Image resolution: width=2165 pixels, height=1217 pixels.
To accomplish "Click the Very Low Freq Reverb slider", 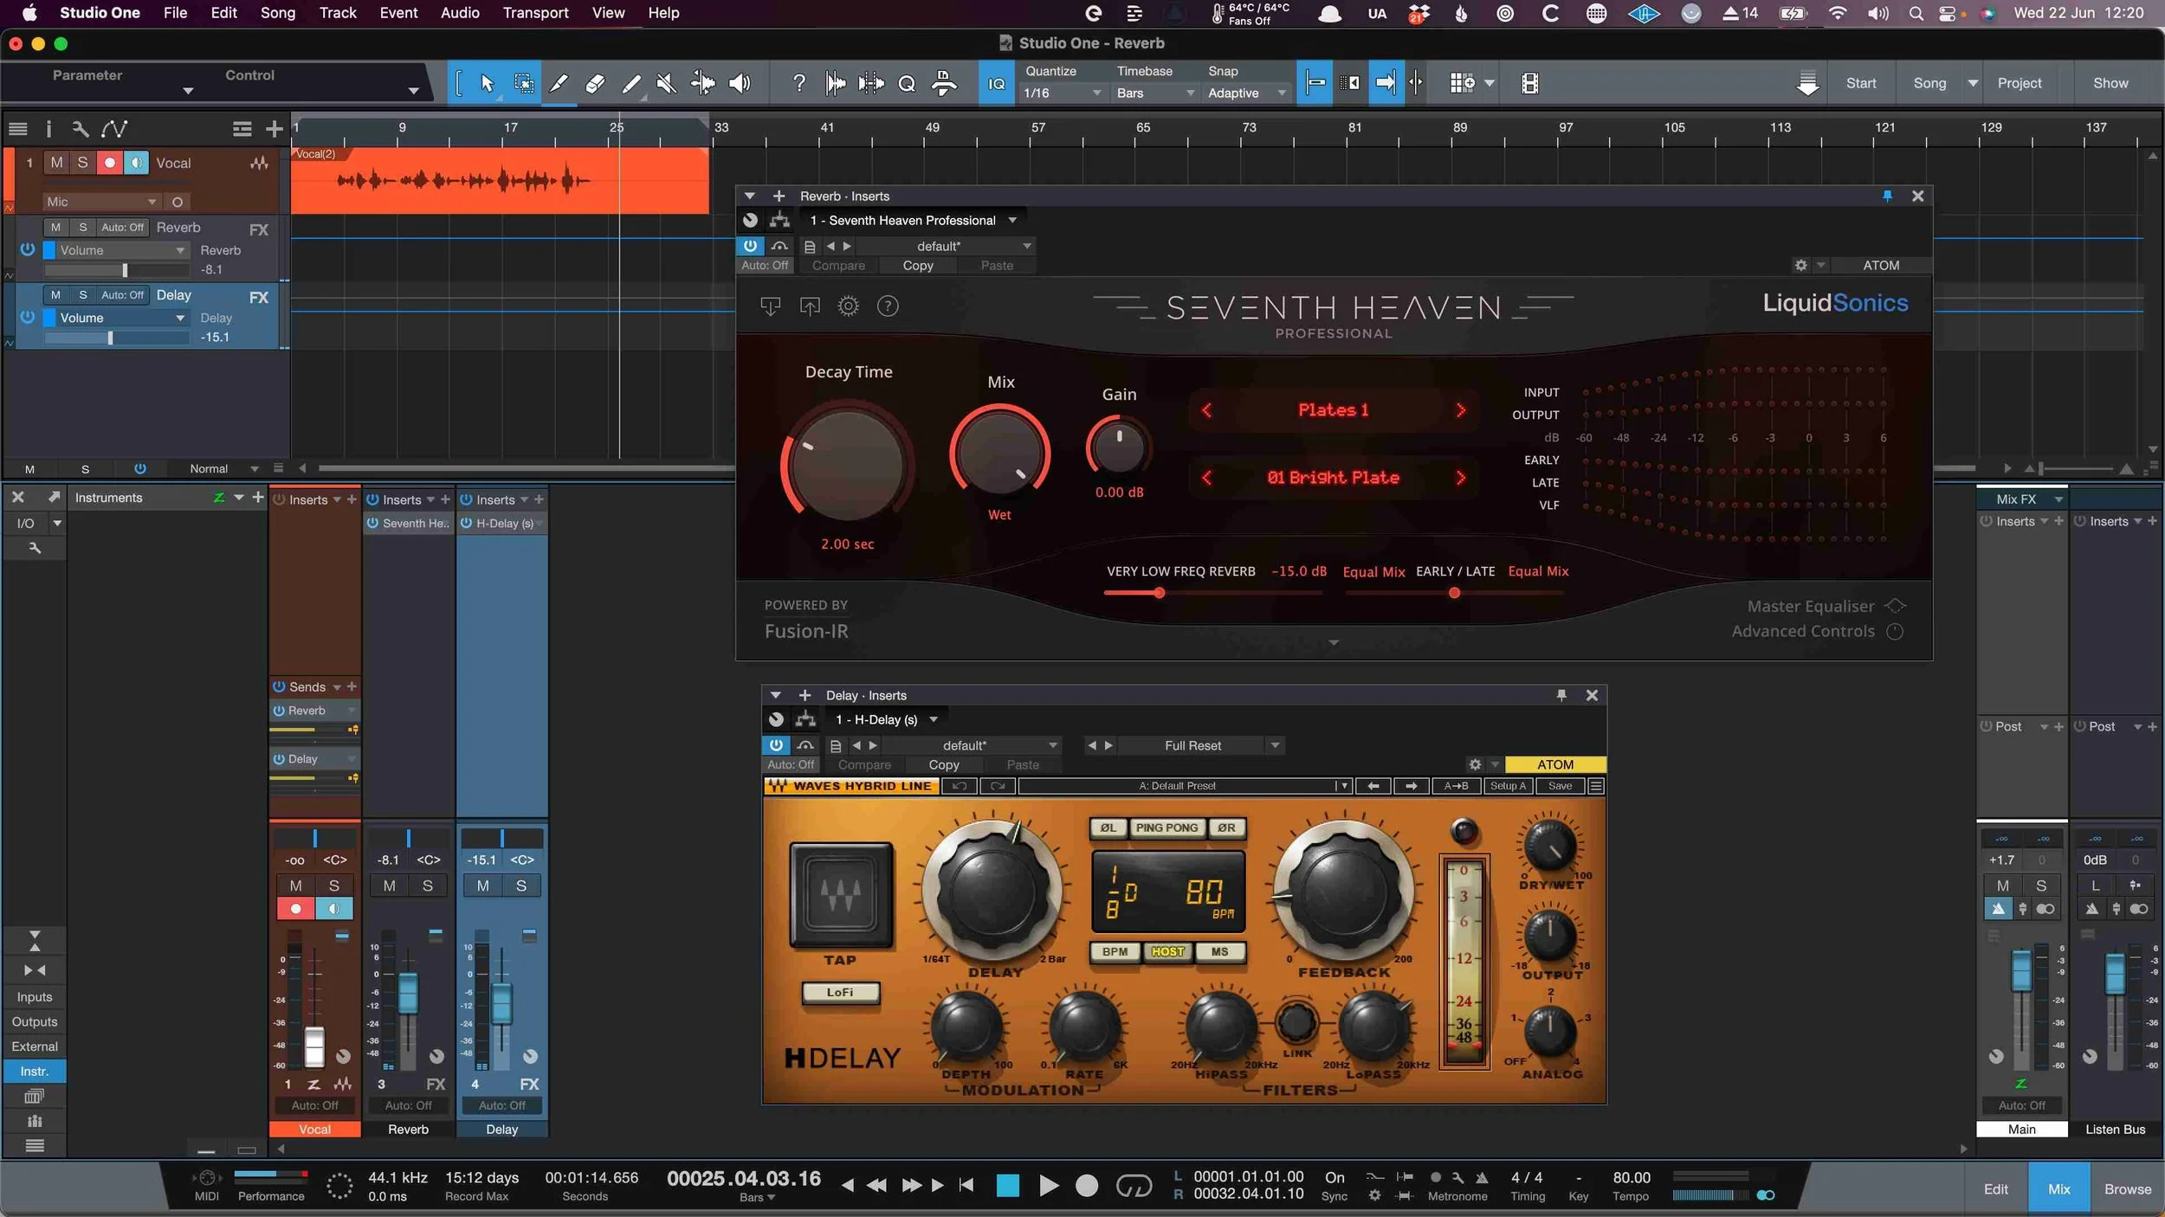I will tap(1159, 593).
